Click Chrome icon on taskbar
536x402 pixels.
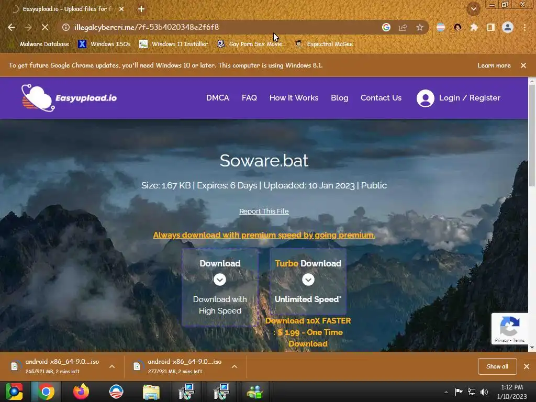tap(46, 392)
